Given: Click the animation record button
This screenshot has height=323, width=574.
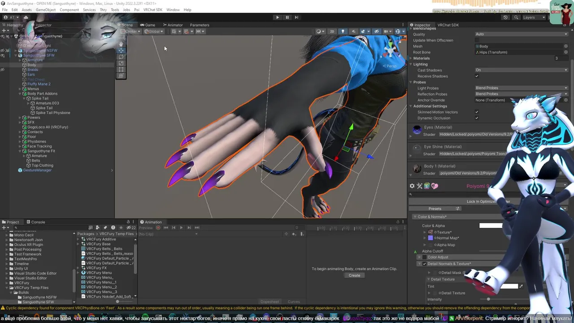Looking at the screenshot, I should point(158,228).
